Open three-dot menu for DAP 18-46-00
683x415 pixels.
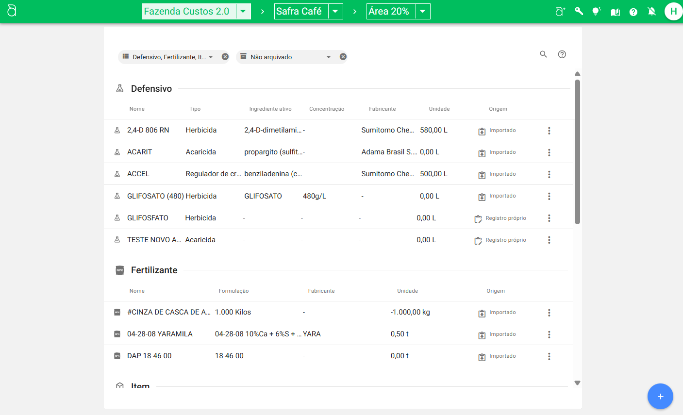click(x=549, y=356)
